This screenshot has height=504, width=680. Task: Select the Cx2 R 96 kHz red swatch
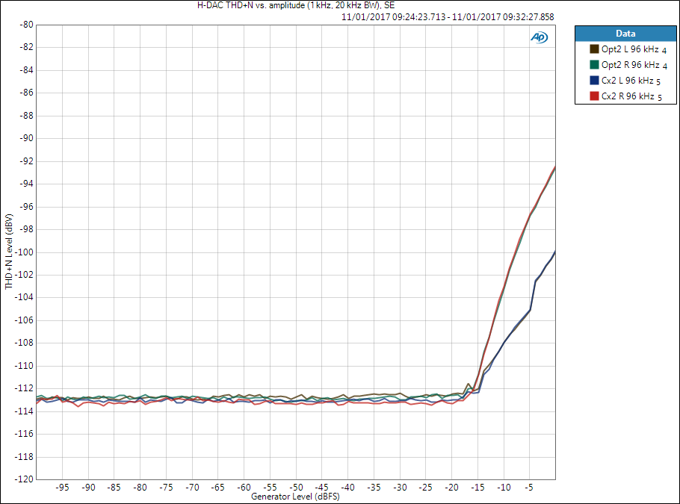pyautogui.click(x=594, y=96)
